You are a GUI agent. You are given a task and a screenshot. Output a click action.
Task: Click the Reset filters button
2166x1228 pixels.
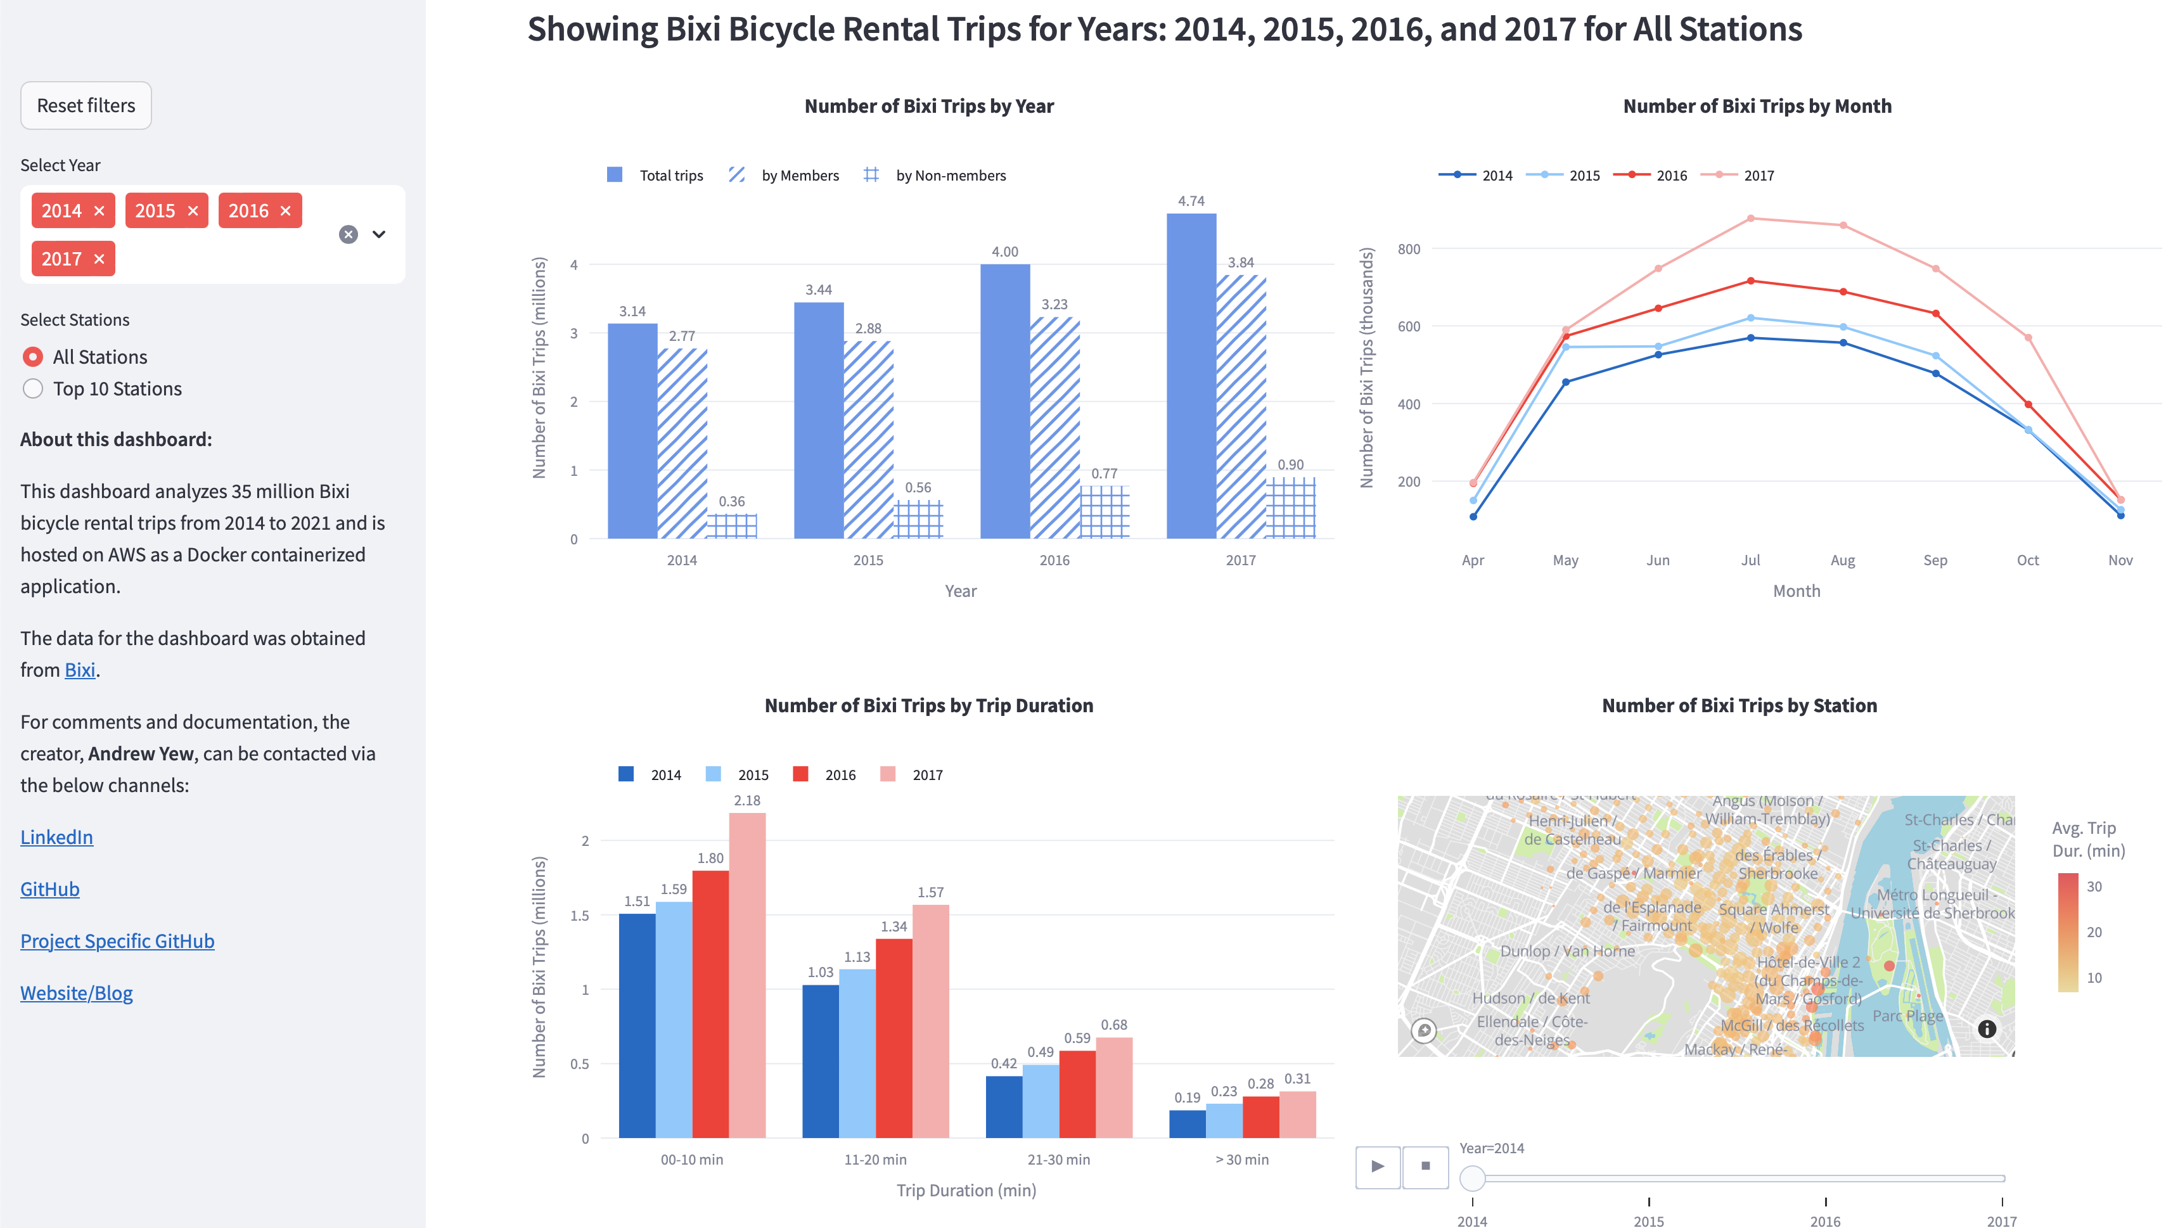click(86, 105)
